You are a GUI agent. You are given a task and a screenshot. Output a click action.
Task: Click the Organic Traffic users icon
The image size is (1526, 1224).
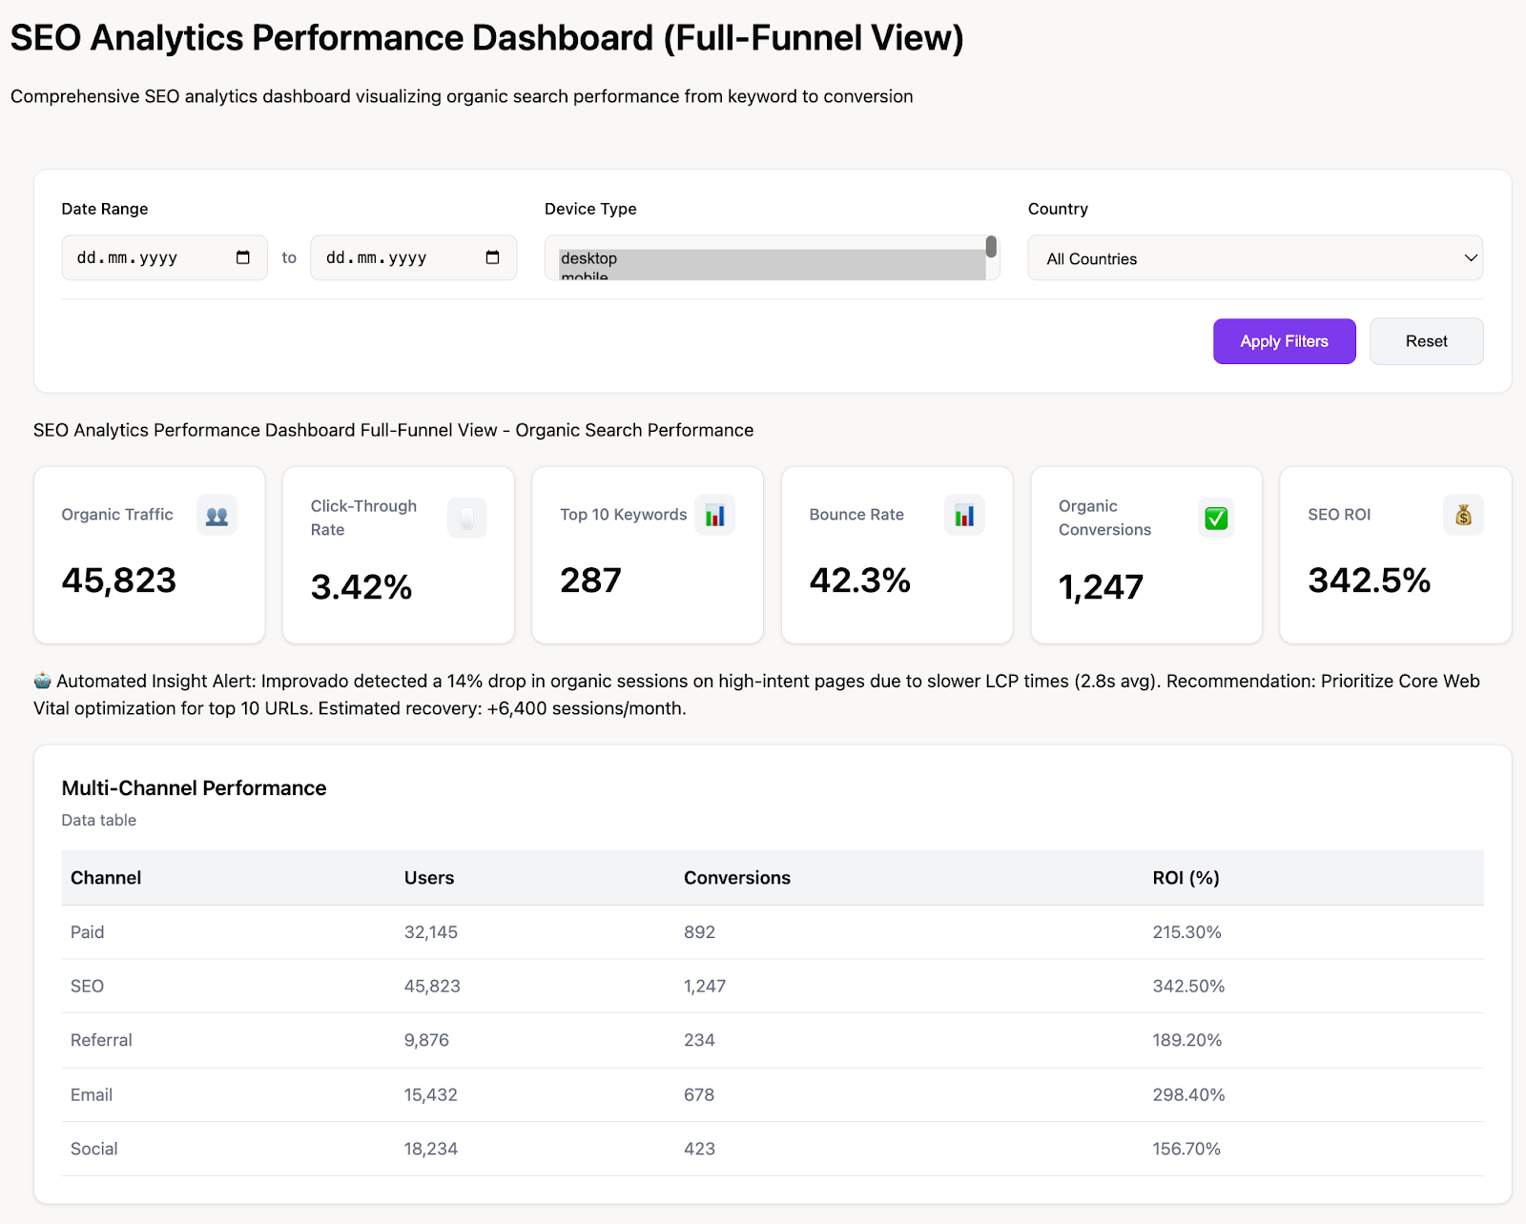217,516
